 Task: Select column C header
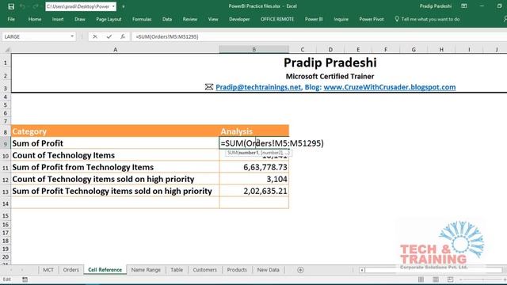[x=303, y=49]
